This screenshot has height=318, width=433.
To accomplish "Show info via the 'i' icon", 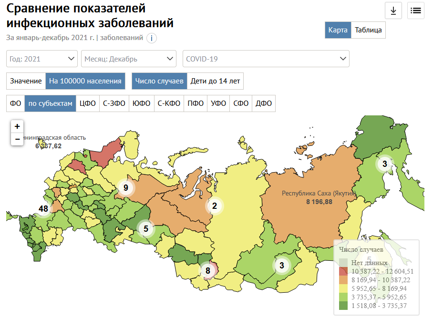I will coord(151,38).
